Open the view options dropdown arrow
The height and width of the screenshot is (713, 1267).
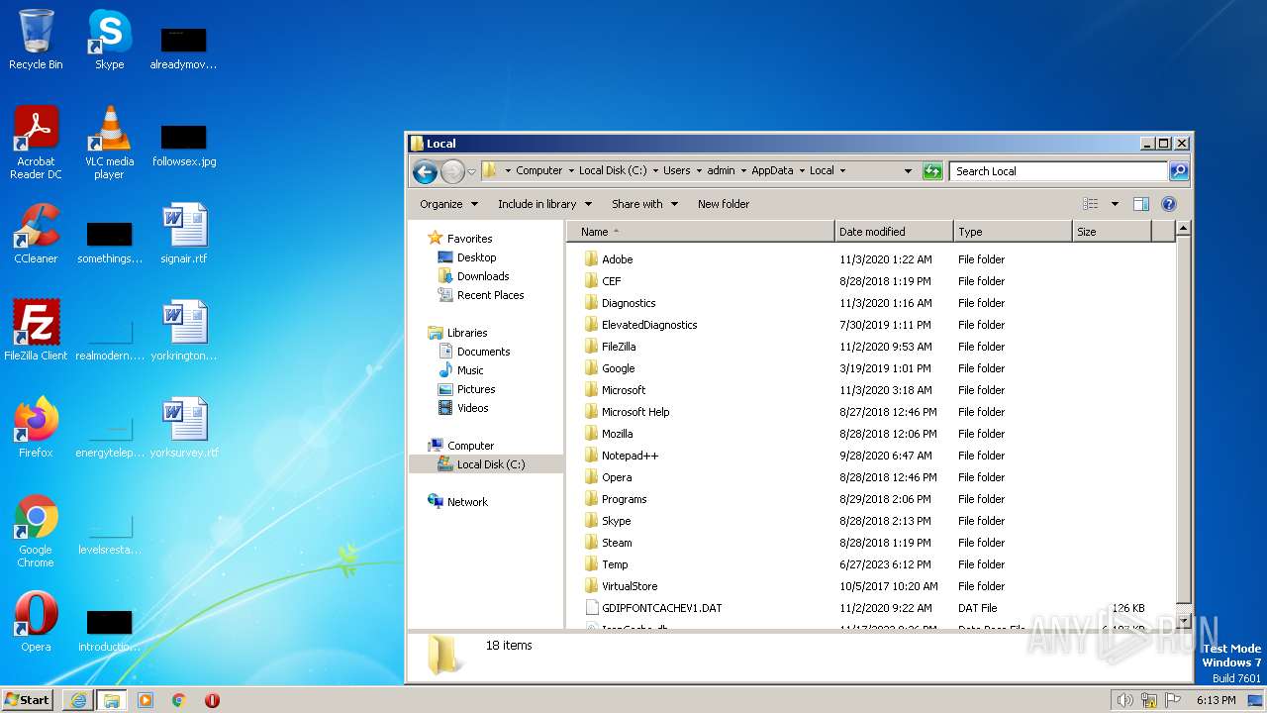click(x=1115, y=204)
